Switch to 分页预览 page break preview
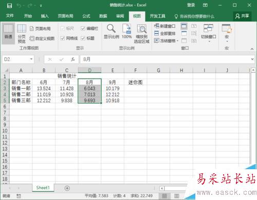Image resolution: width=257 pixels, height=200 pixels. click(x=22, y=33)
